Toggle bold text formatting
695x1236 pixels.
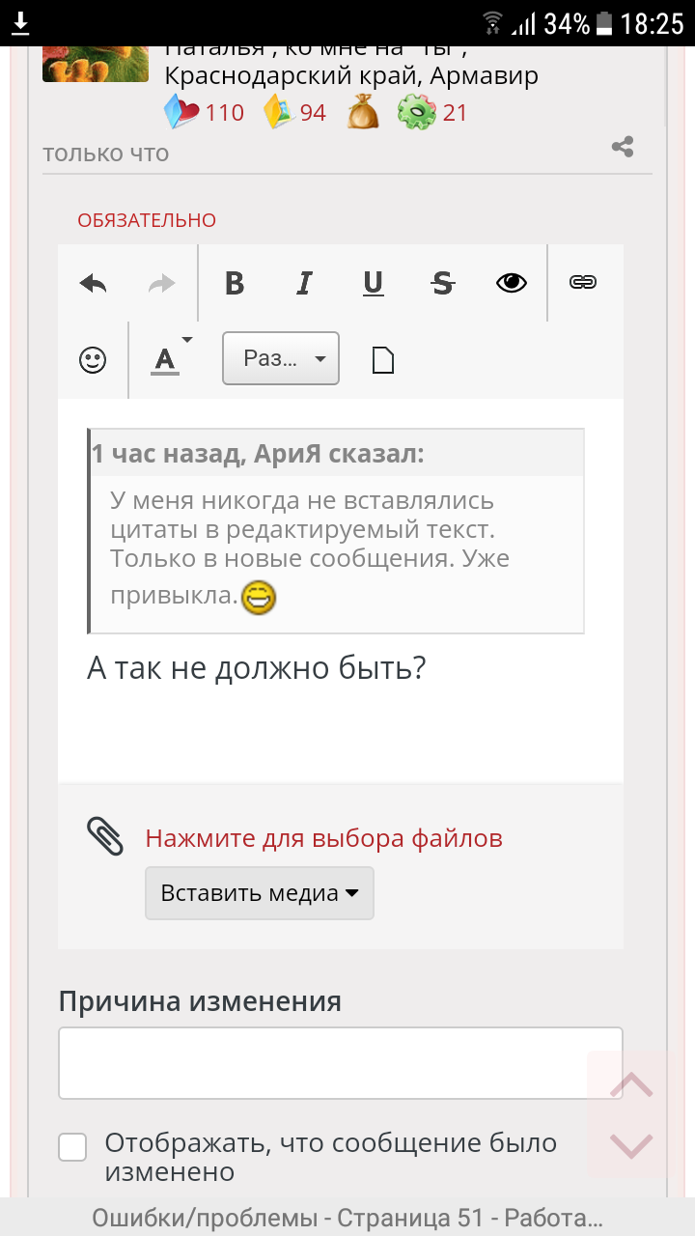tap(234, 283)
